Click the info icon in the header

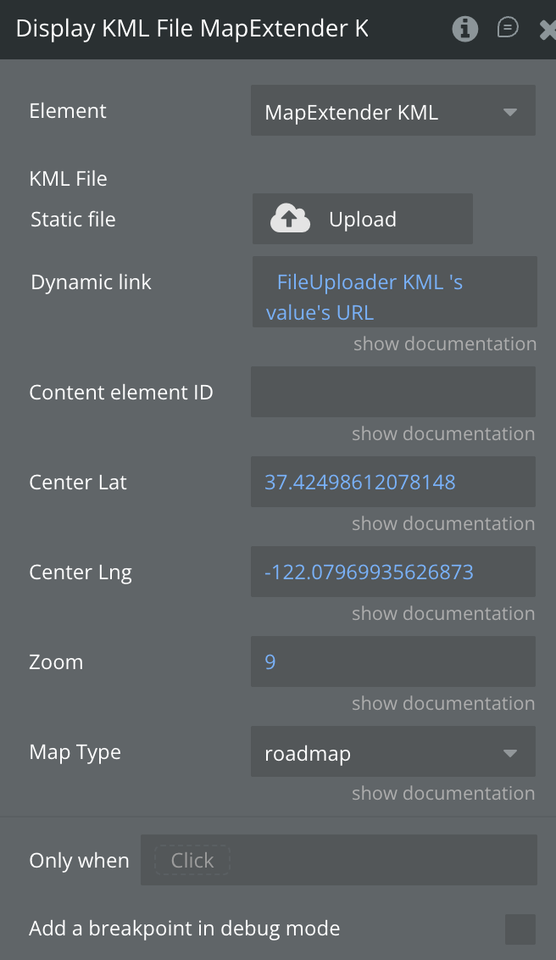(464, 29)
